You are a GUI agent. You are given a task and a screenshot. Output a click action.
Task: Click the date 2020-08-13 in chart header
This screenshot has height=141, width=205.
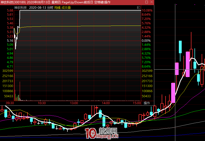(38, 8)
